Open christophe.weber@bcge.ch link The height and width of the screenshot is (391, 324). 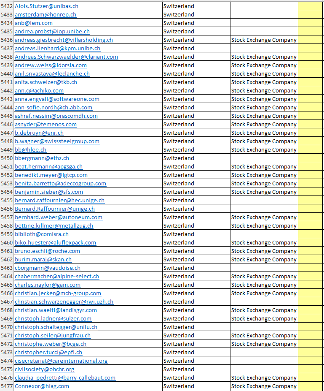tap(51, 345)
